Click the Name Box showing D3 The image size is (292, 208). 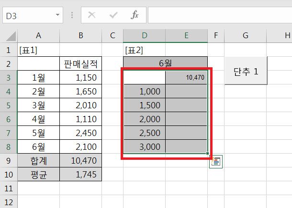(x=28, y=15)
